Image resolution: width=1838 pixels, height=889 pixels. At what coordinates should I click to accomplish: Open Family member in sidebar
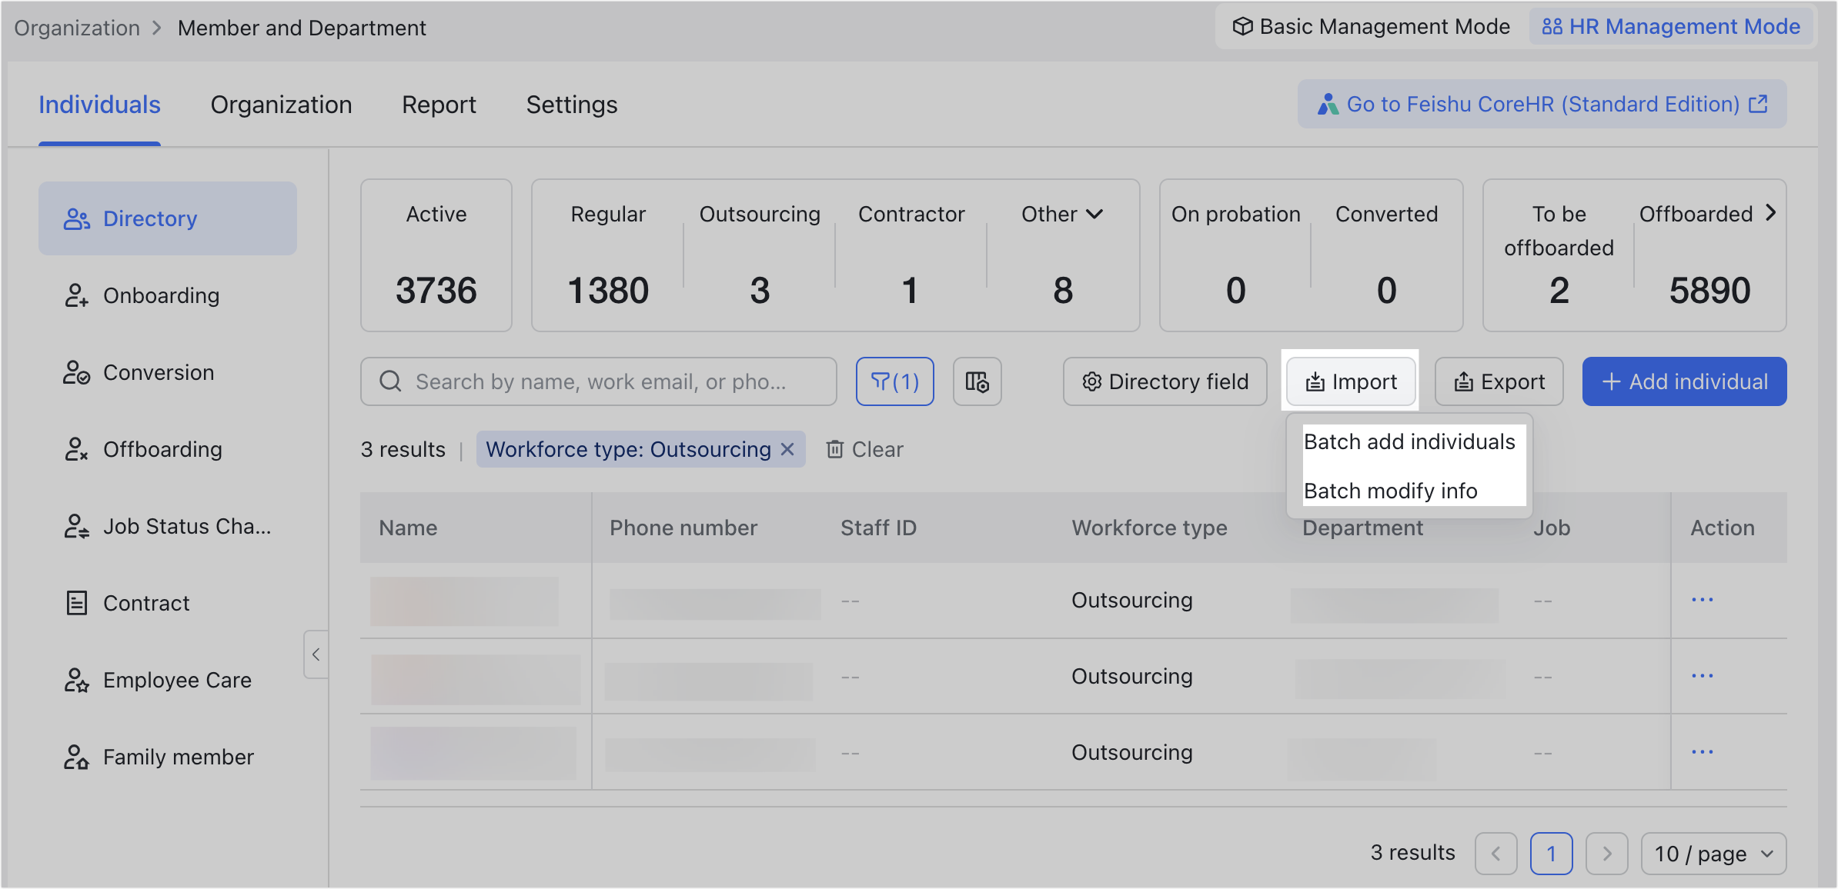[x=168, y=757]
